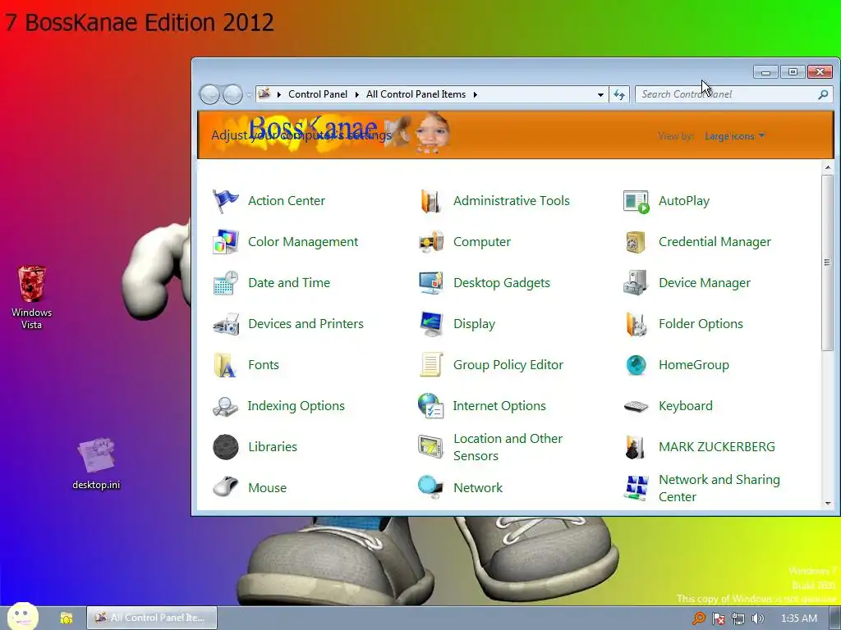The width and height of the screenshot is (841, 630).
Task: Open Network and Sharing Center icon
Action: tap(636, 488)
